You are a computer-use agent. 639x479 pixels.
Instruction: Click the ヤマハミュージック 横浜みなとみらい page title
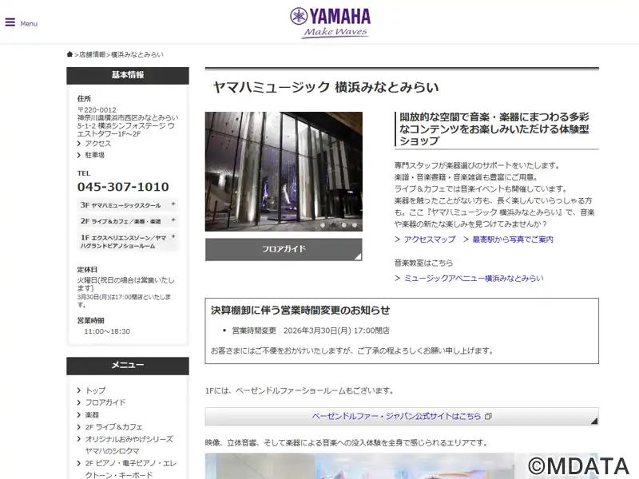point(326,87)
